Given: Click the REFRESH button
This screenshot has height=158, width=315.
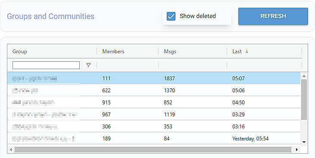Looking at the screenshot, I should point(273,16).
